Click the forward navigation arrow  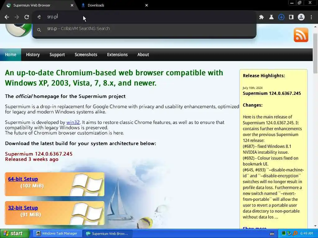click(17, 17)
